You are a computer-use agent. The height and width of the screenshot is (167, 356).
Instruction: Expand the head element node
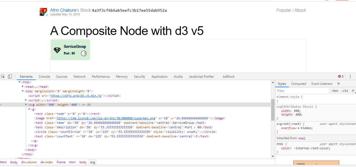pos(23,87)
